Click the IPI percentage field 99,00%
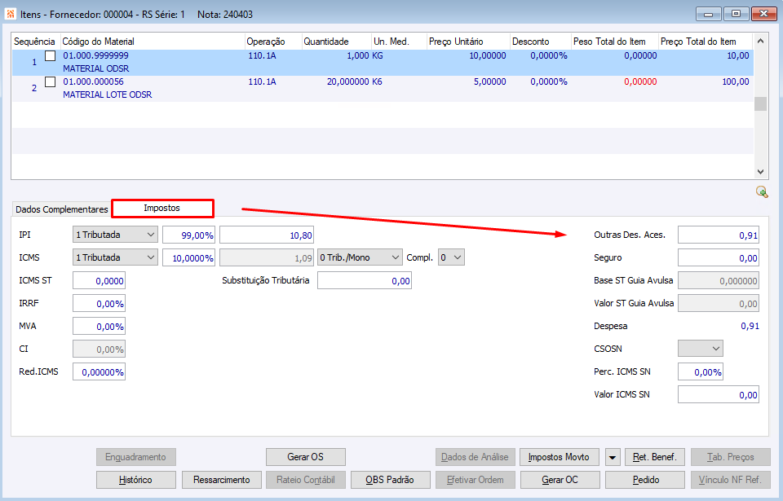The width and height of the screenshot is (783, 501). [x=188, y=235]
